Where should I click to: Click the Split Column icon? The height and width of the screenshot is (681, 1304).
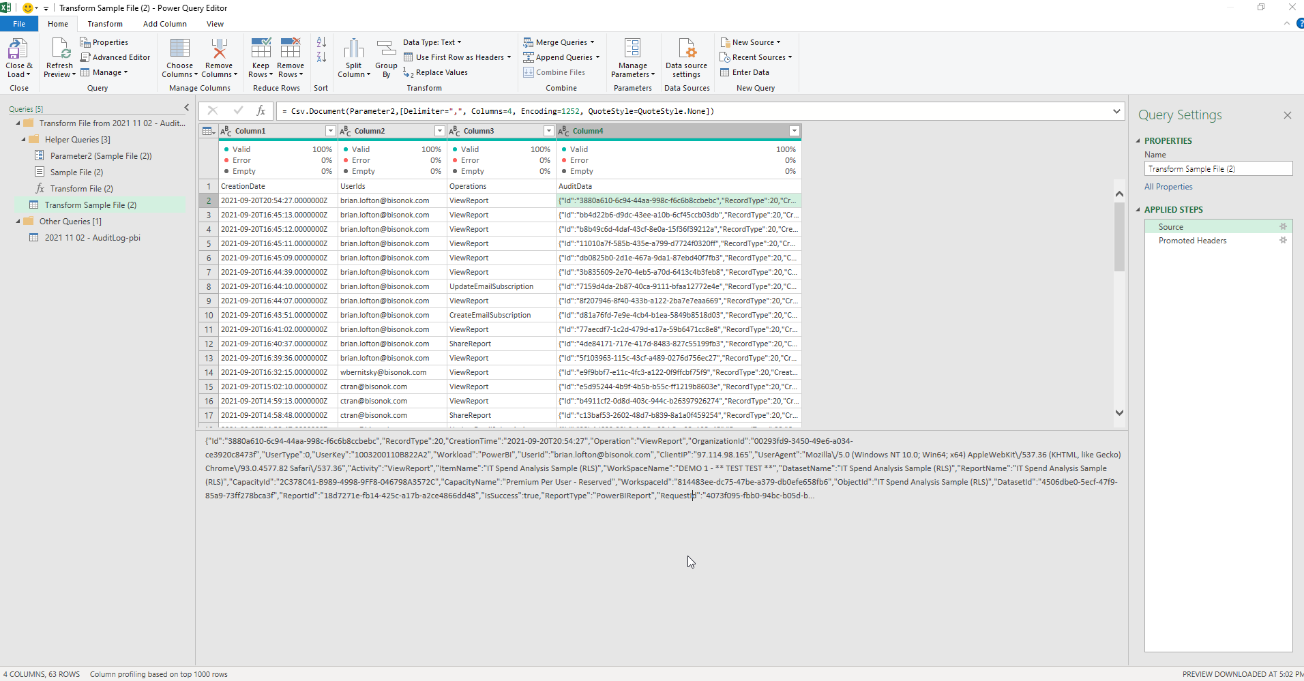pos(353,49)
